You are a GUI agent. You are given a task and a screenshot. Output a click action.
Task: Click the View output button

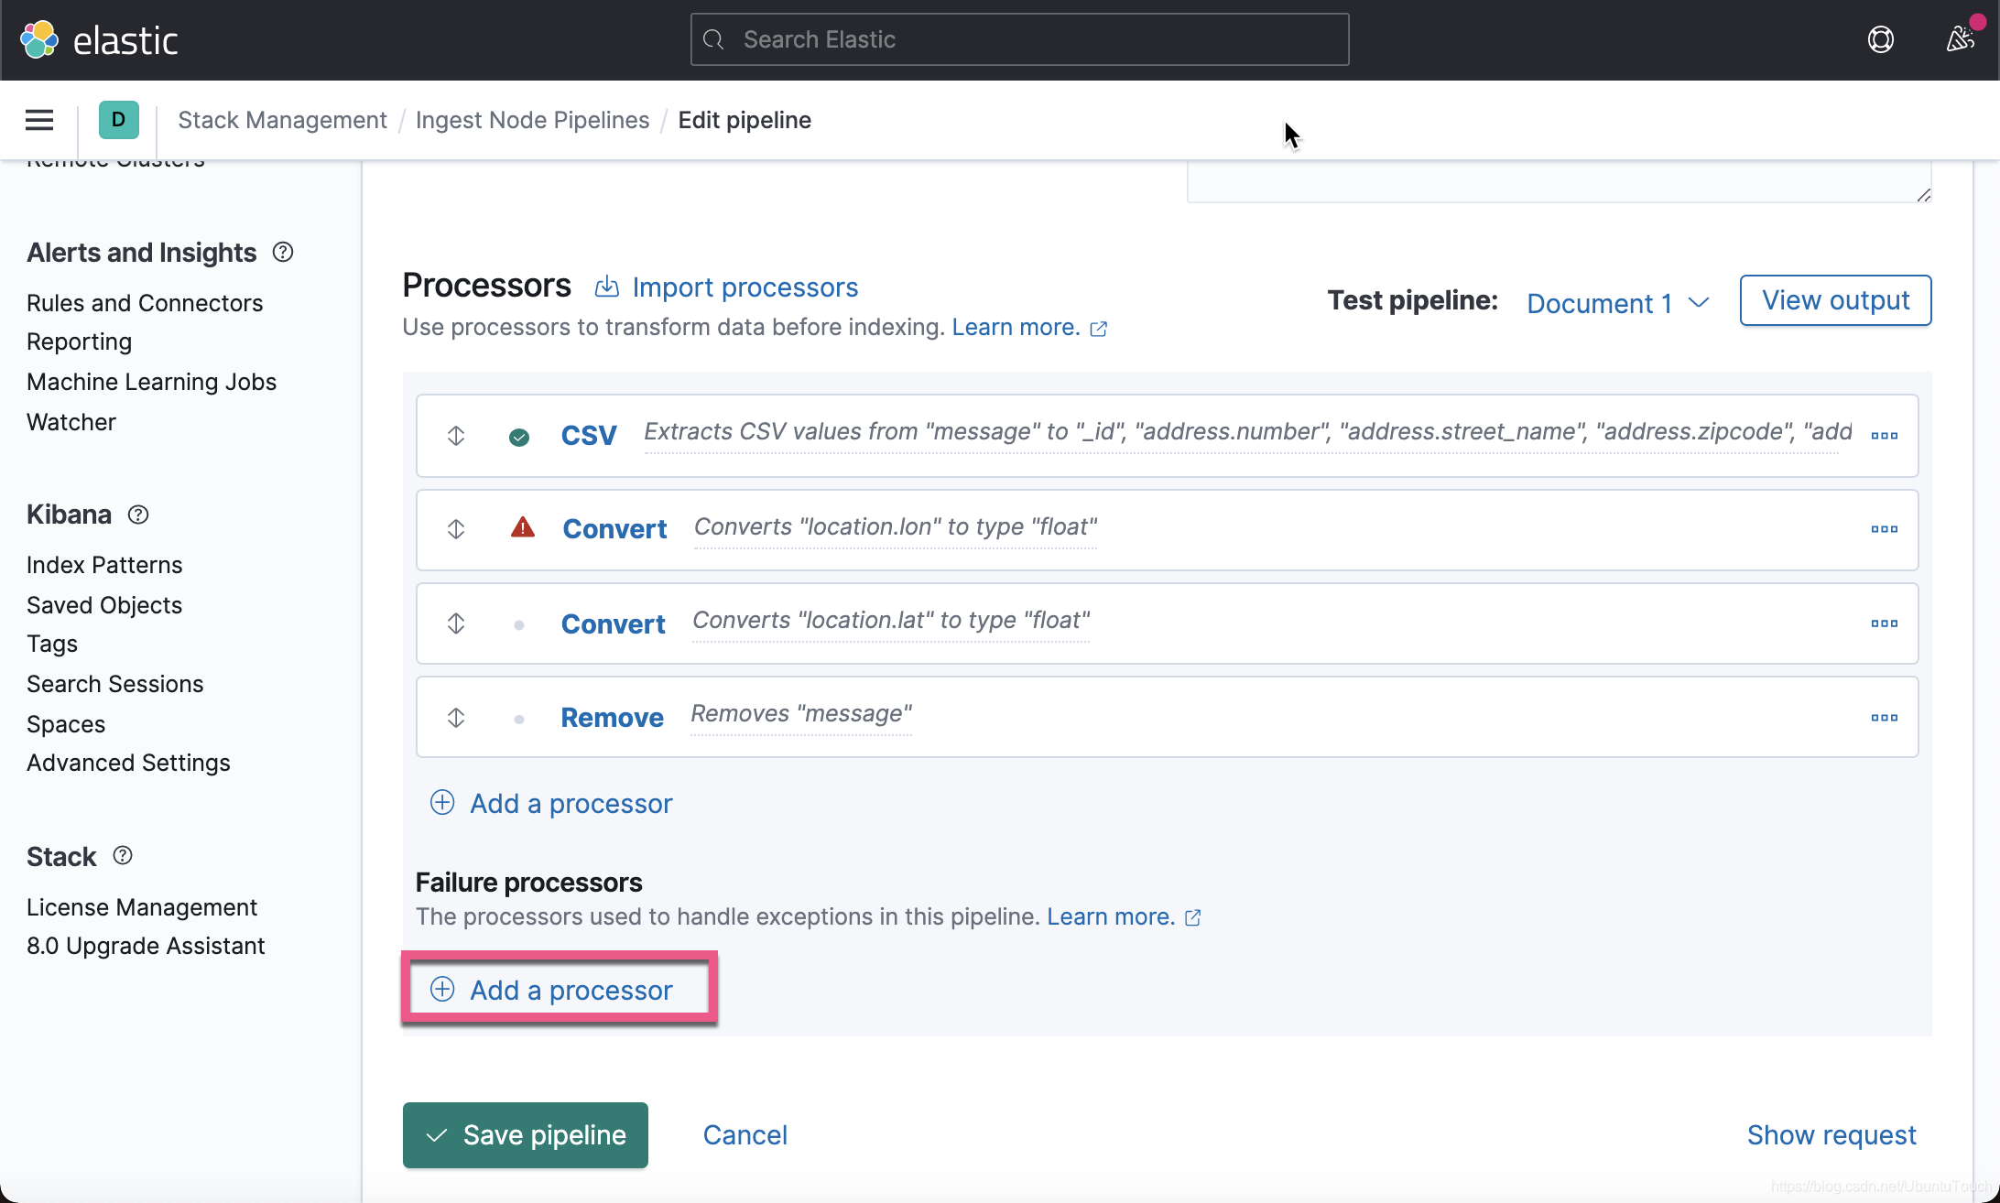(1834, 299)
